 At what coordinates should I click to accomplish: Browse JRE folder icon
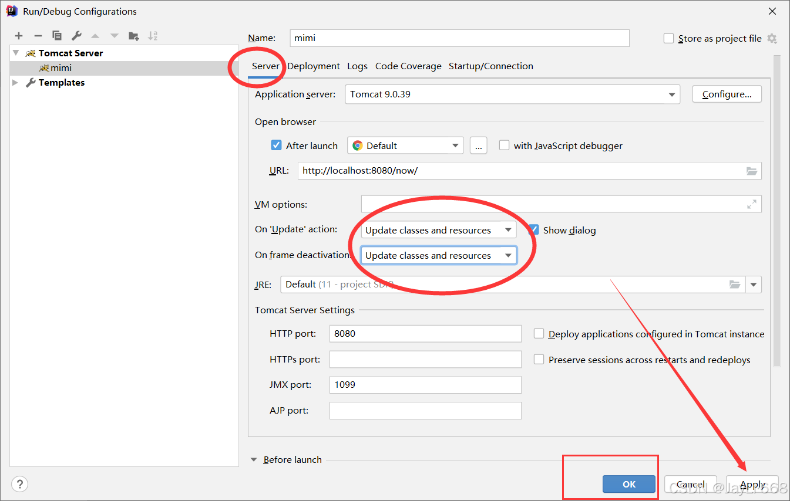click(735, 285)
